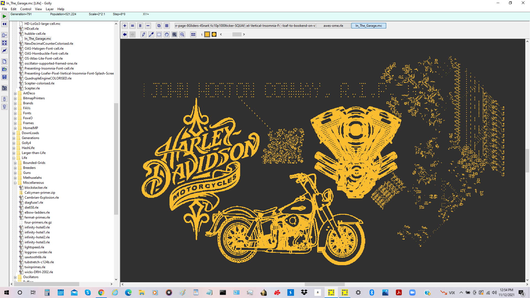
Task: Select the eyedropper pick tool
Action: pos(151,34)
